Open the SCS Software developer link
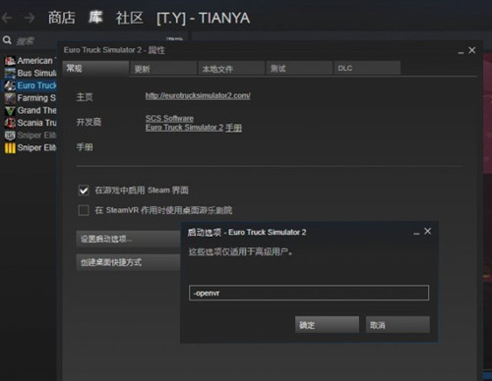 [169, 118]
